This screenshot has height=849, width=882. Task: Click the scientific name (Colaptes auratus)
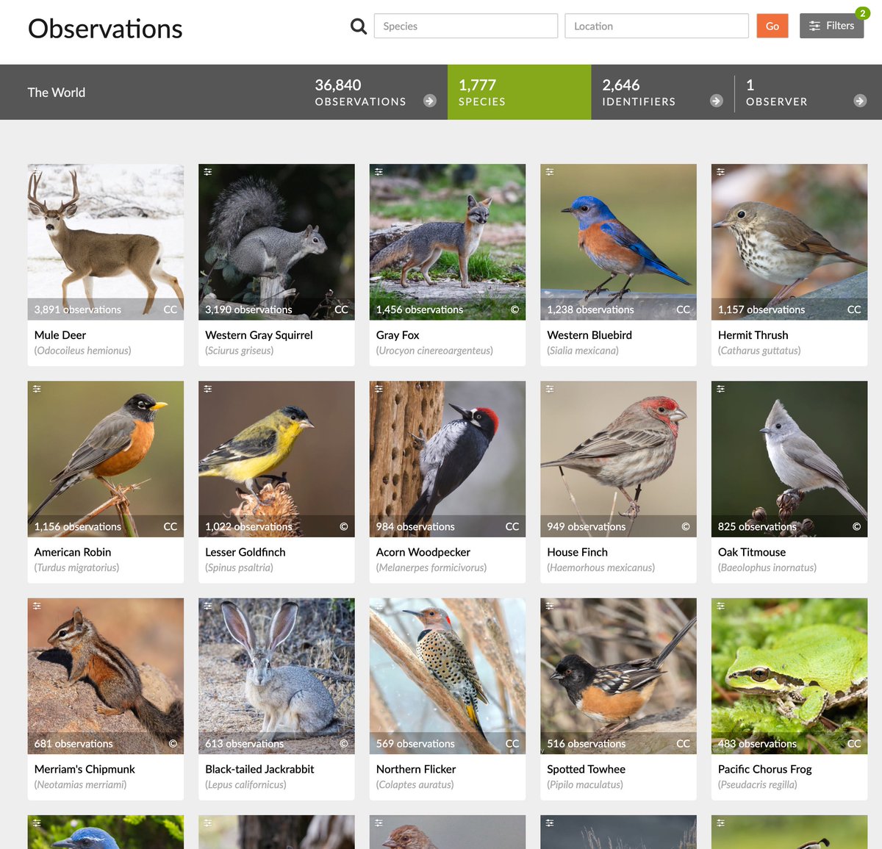(415, 784)
